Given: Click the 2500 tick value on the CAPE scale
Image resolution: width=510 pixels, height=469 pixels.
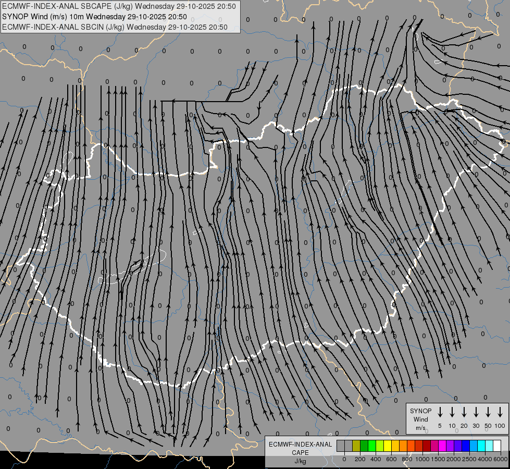Looking at the screenshot, I should point(469,459).
